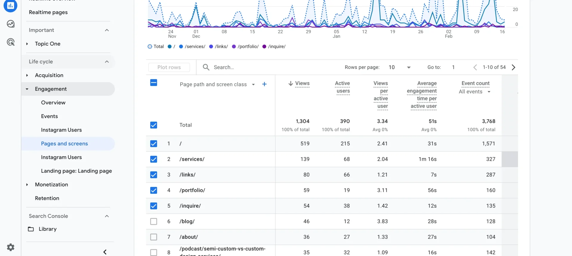Uncheck the /portfolio/ row checkbox
This screenshot has height=256, width=572.
click(154, 190)
